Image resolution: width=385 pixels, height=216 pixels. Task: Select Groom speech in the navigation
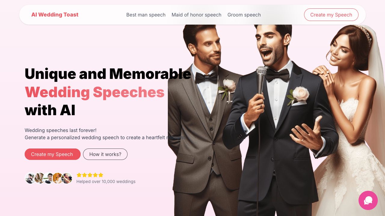(244, 15)
